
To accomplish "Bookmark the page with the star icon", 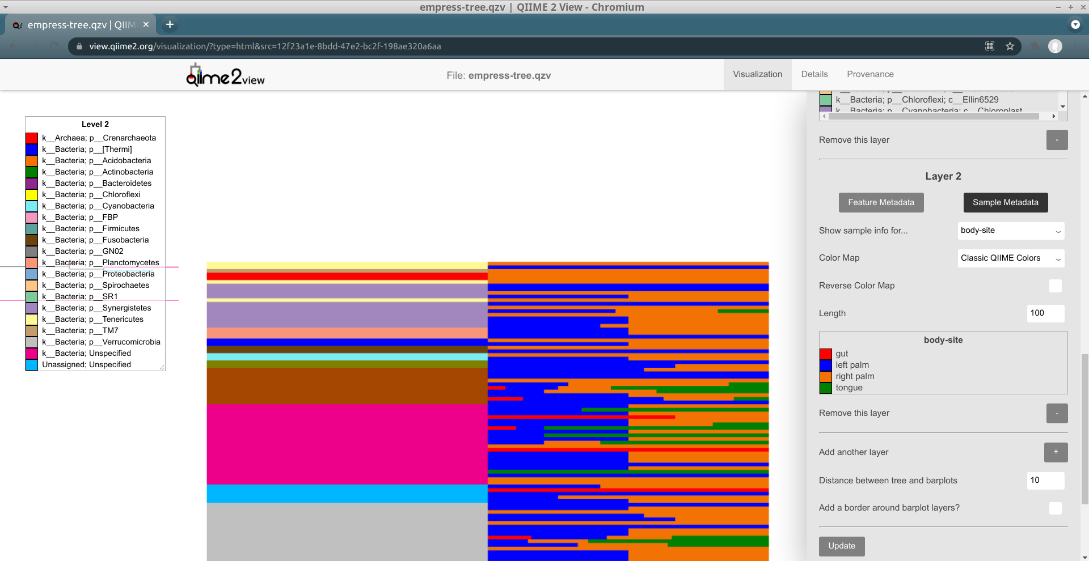I will (x=1010, y=46).
